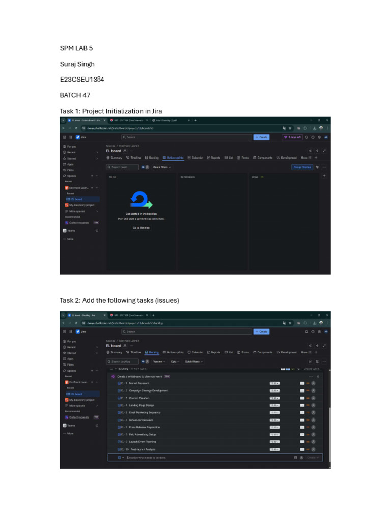The width and height of the screenshot is (391, 522).
Task: Enter fullscreen on Task 1 EL board
Action: [x=324, y=151]
